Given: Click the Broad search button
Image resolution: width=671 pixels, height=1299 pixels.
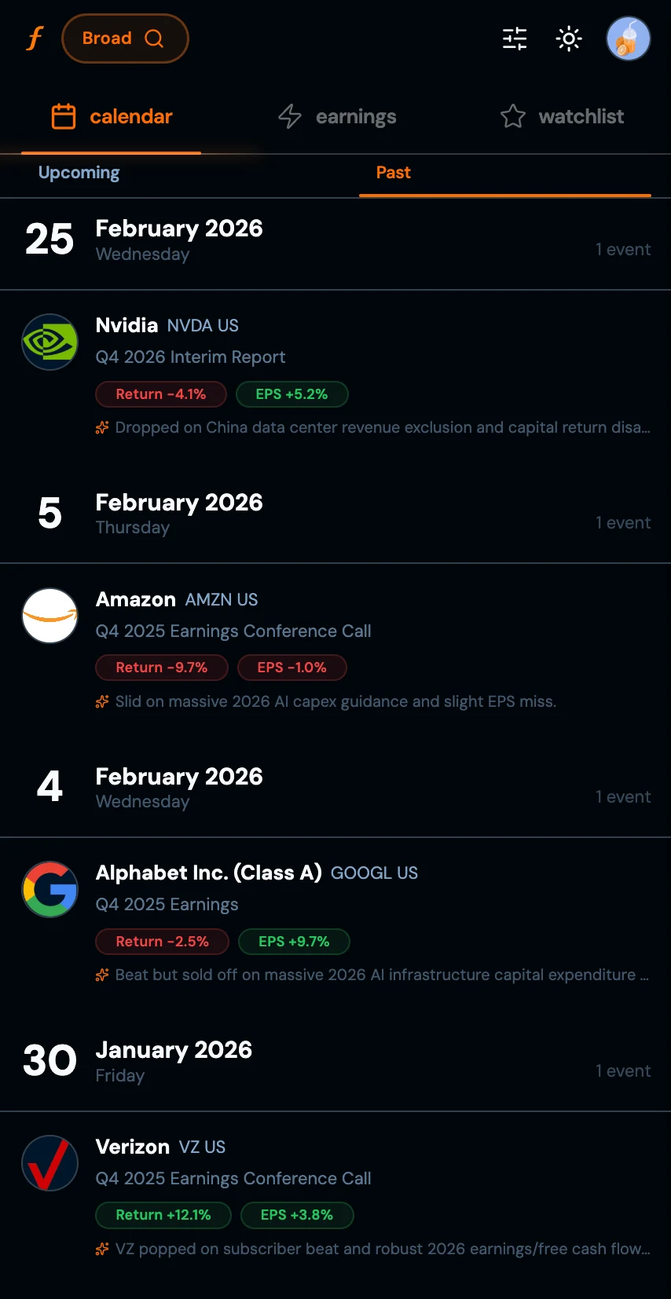Looking at the screenshot, I should coord(125,38).
